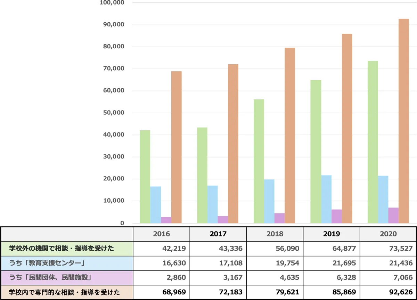
Task: Click the 10,000 axis label
Action: pos(113,201)
